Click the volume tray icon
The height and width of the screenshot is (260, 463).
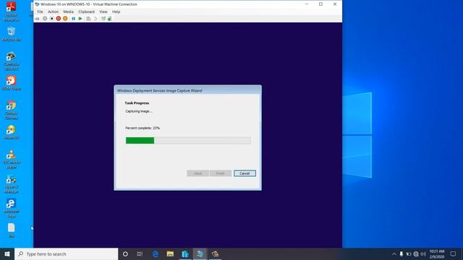[423, 253]
